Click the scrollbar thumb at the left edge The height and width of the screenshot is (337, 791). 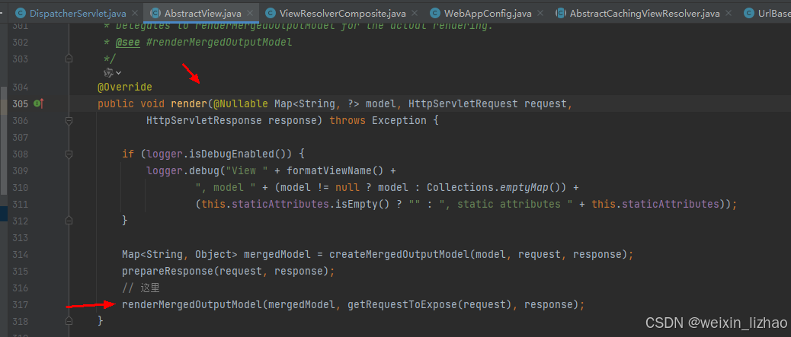pos(3,140)
